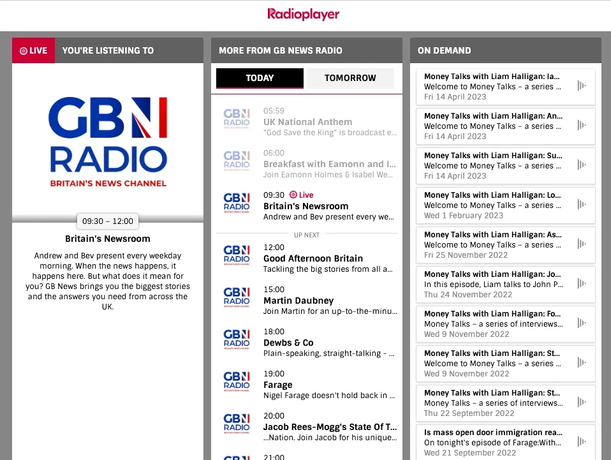The image size is (611, 460).
Task: Open Good Afternoon Britain programme entry
Action: [307, 258]
